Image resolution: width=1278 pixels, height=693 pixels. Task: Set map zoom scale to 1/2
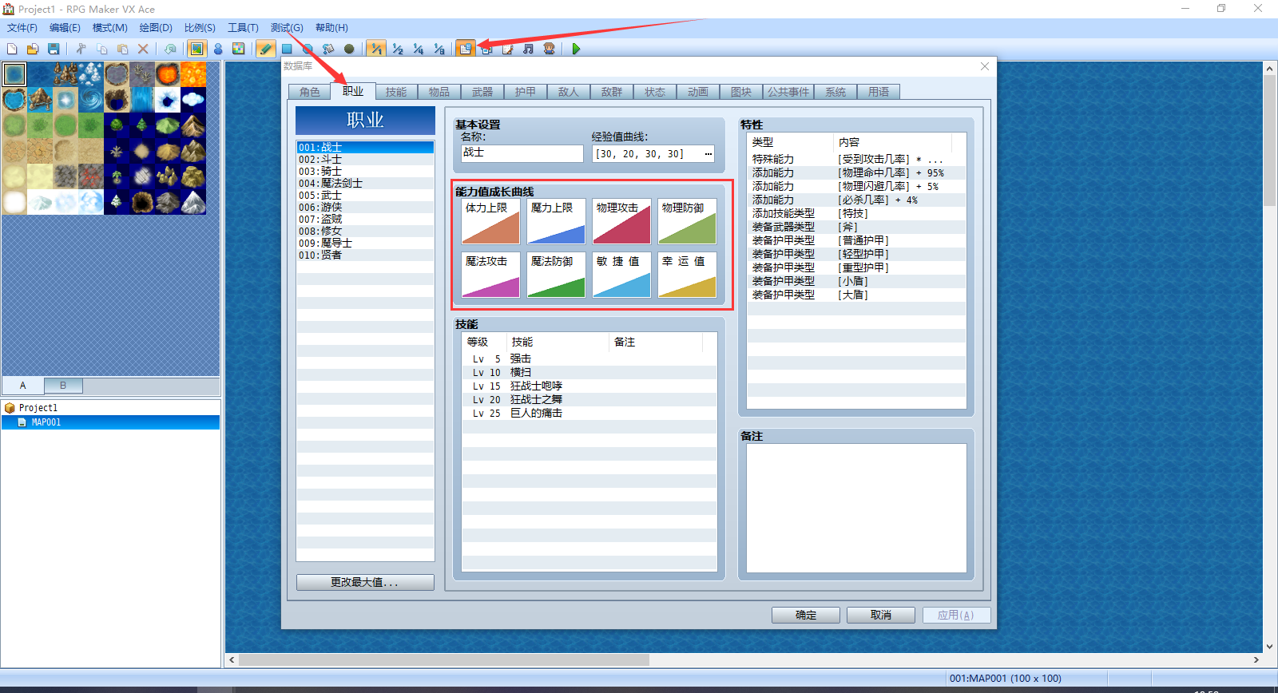398,49
